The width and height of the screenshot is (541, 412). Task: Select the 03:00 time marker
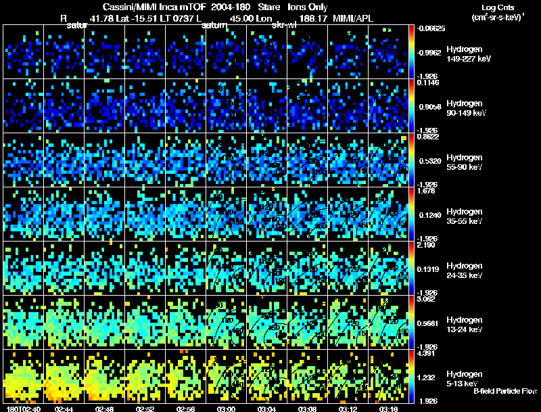[x=226, y=409]
